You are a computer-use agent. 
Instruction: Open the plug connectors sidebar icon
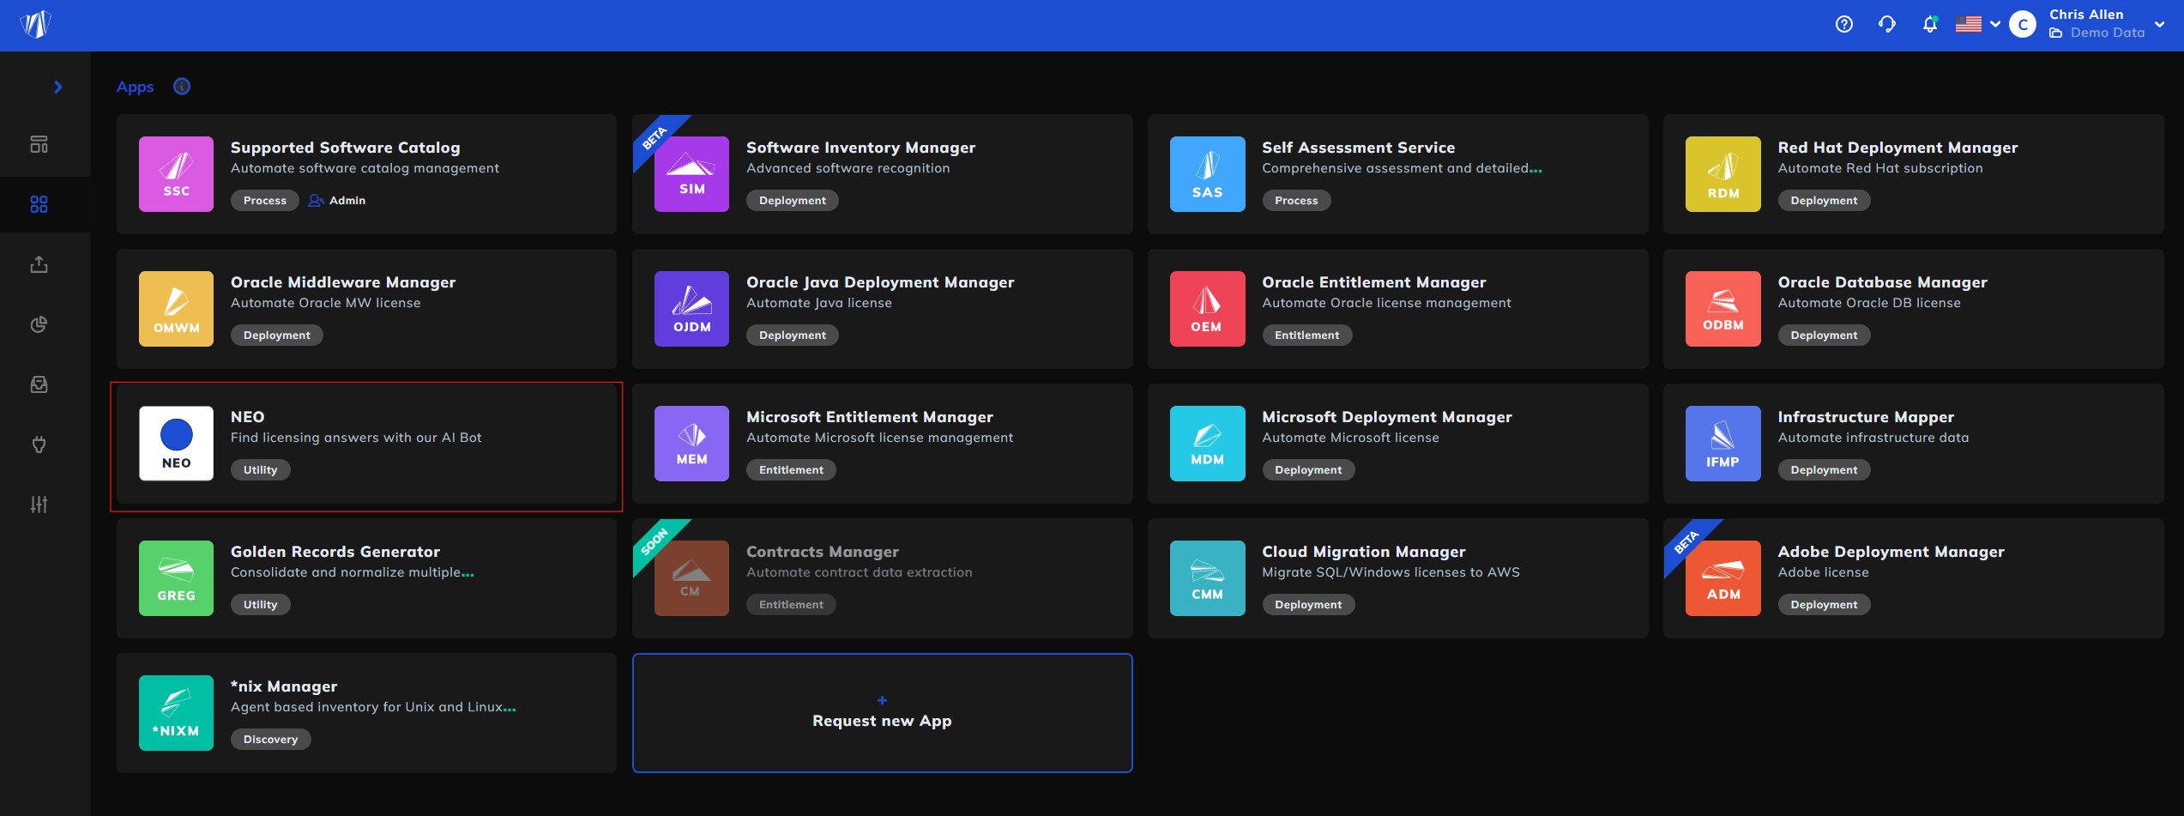click(39, 444)
